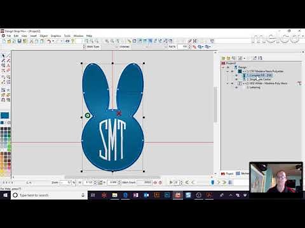This screenshot has width=305, height=228.
Task: Click the aspect ratio lock icon between W and H
Action: (100, 182)
